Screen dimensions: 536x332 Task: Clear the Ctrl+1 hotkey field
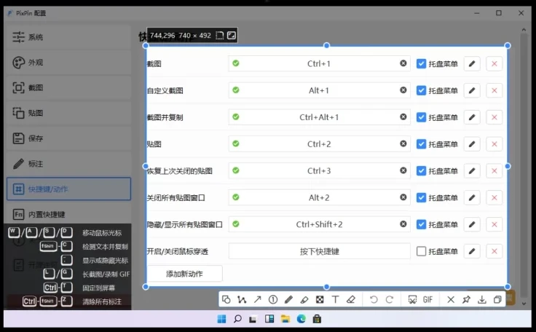pos(403,63)
